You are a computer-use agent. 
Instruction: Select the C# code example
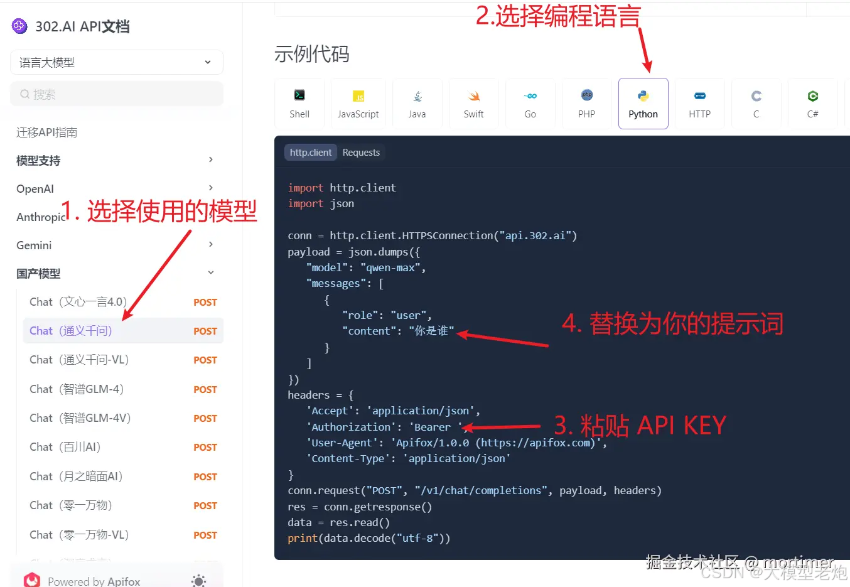click(x=812, y=103)
